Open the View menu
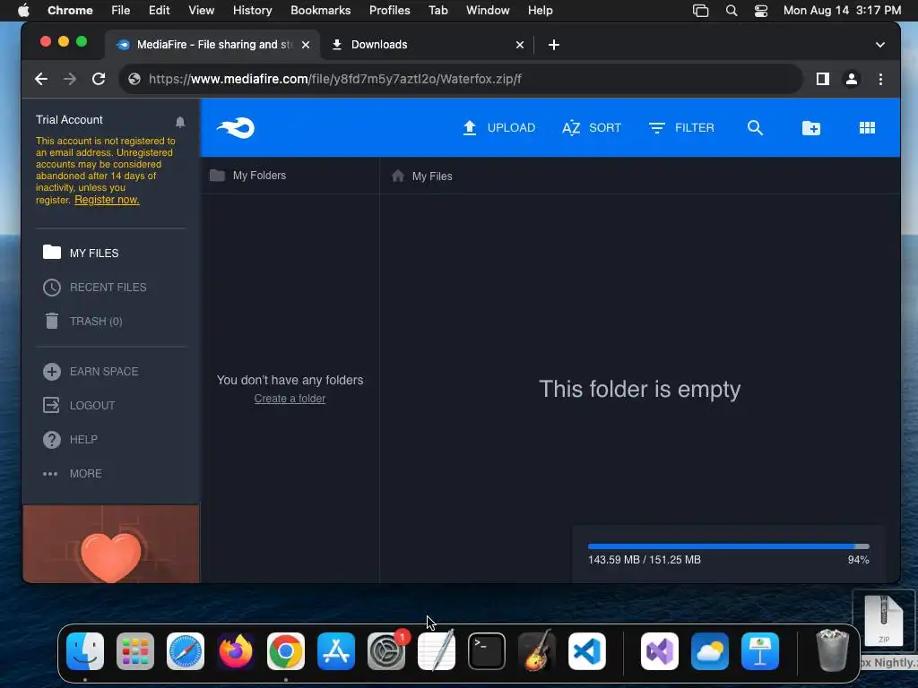The height and width of the screenshot is (688, 918). (202, 10)
